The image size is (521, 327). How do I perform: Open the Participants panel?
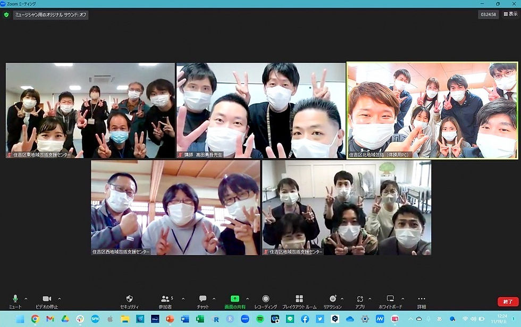pyautogui.click(x=165, y=301)
